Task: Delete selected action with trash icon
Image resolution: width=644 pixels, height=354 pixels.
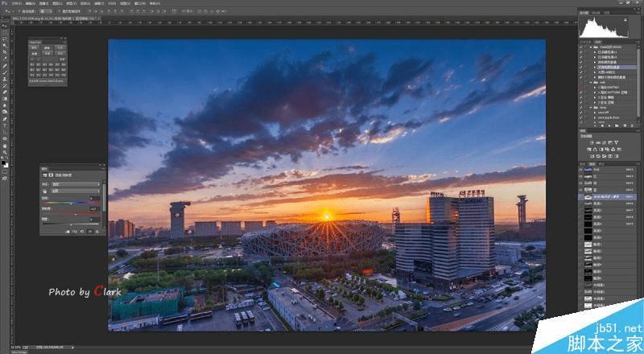Action: tap(632, 126)
